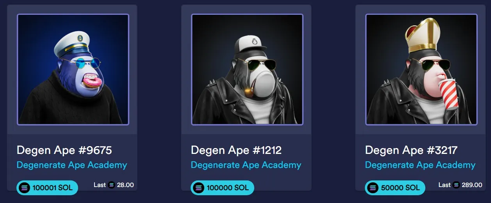Click Solana icon beside Last 28.00

pos(112,185)
